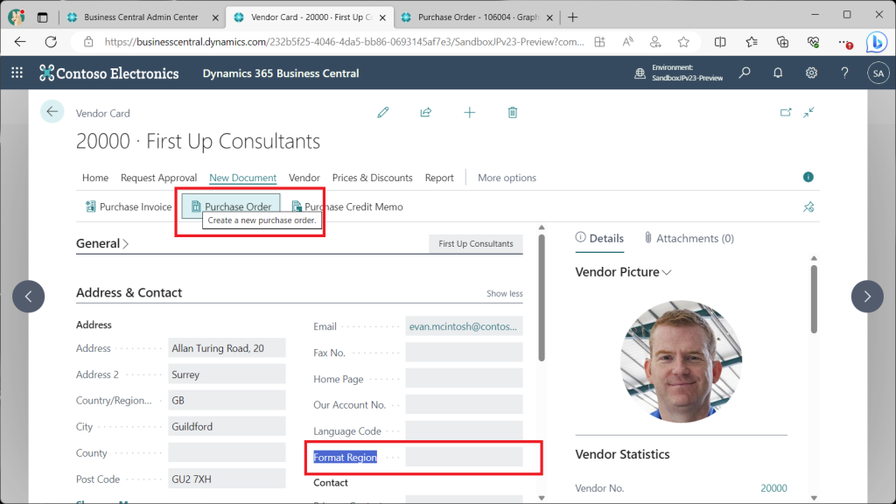The image size is (896, 504).
Task: Create a new Purchase Invoice
Action: coord(128,206)
